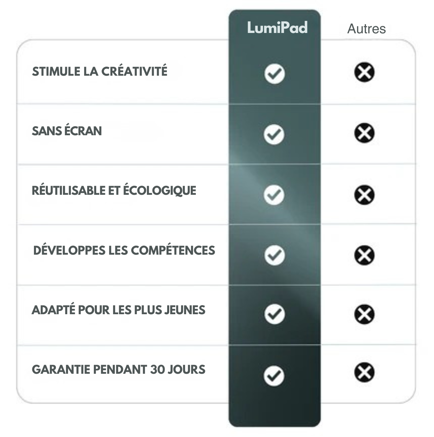434x437 pixels.
Task: Click the Réutilisable et écologique label
Action: [114, 190]
